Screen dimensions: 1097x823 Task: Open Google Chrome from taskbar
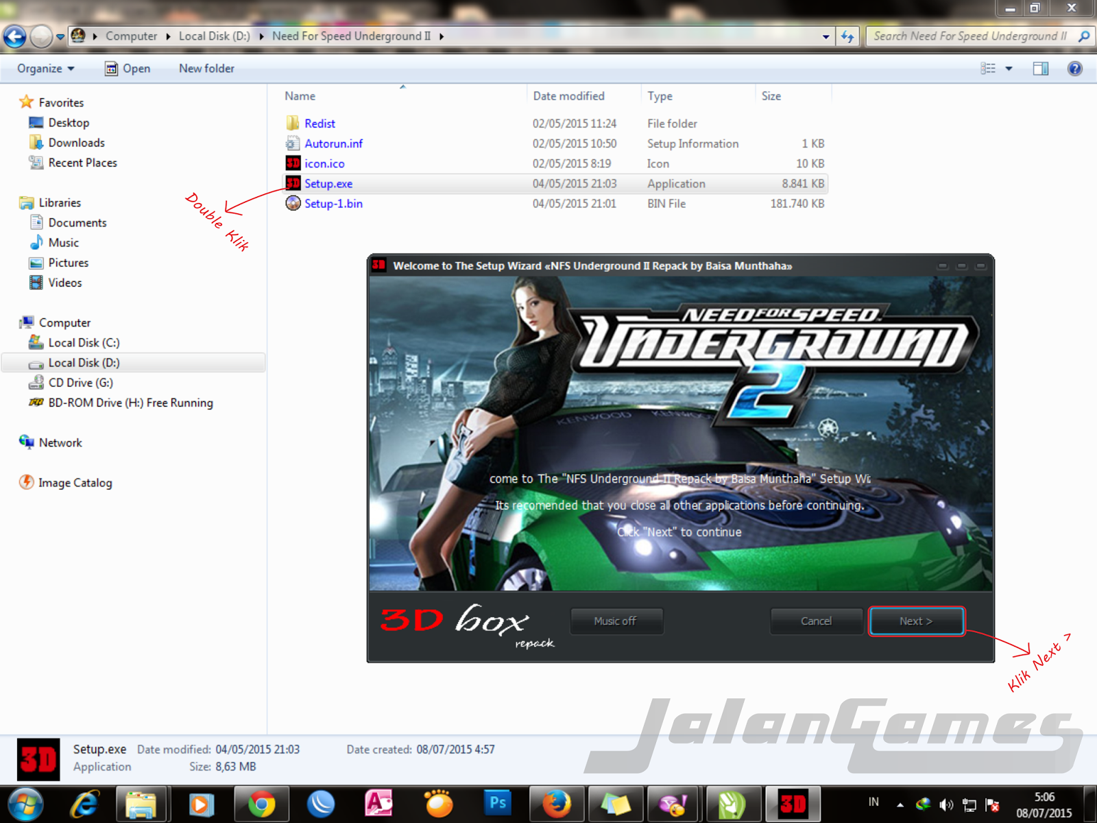261,804
